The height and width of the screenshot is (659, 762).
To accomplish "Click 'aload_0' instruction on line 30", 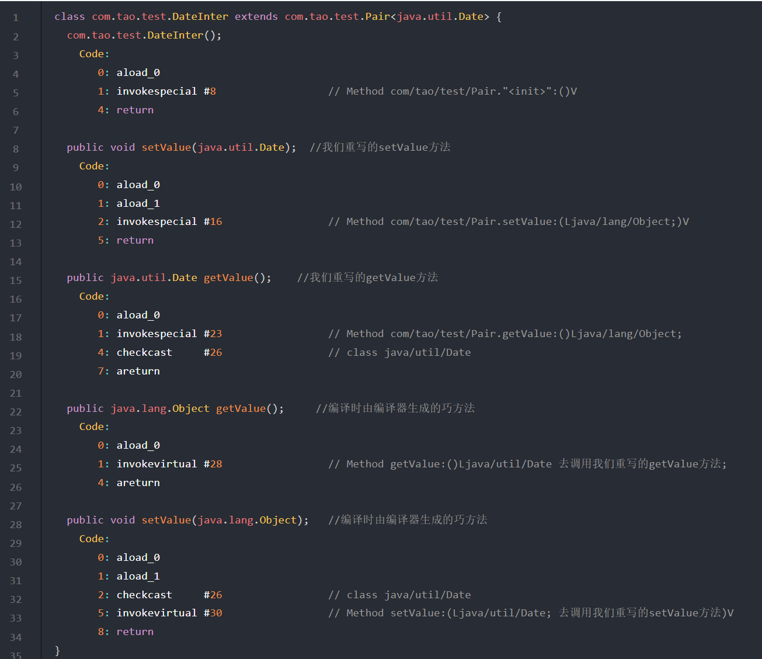I will point(138,558).
